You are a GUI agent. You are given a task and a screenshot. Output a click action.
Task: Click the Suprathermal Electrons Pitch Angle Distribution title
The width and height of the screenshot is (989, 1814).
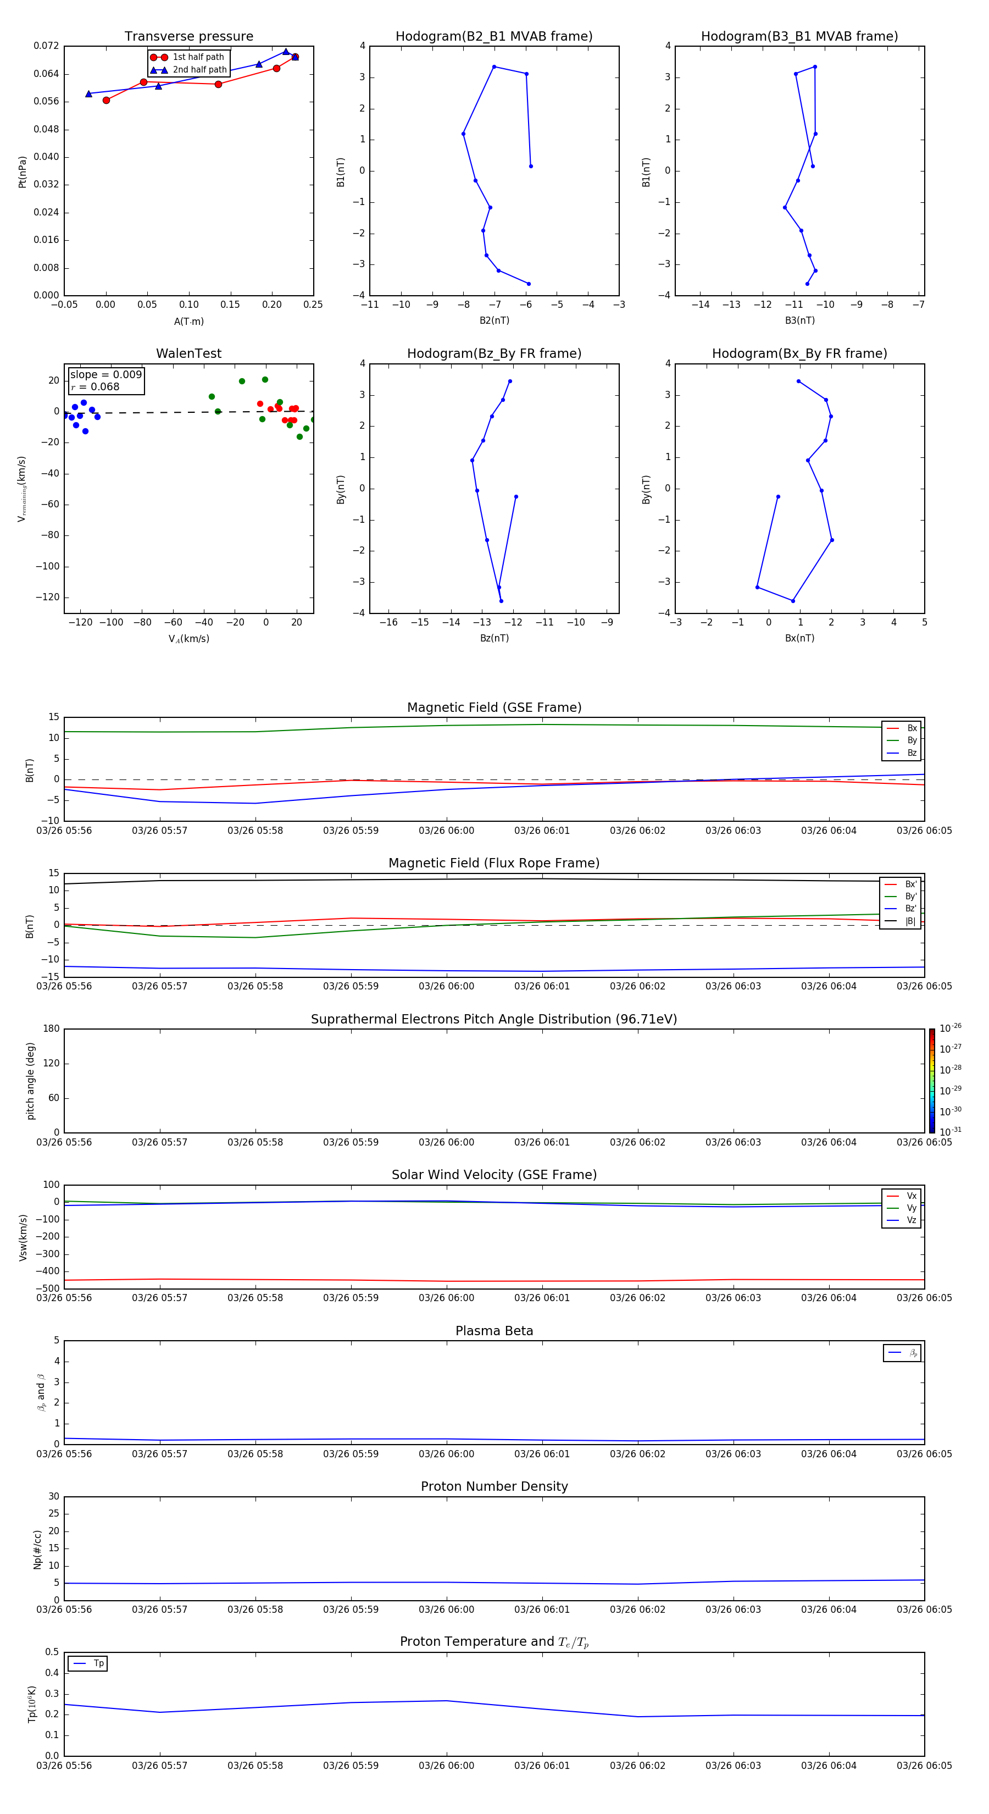[x=494, y=1020]
